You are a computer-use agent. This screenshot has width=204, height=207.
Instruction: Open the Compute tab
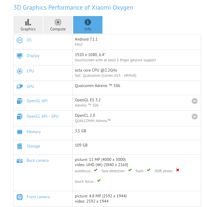pyautogui.click(x=58, y=25)
